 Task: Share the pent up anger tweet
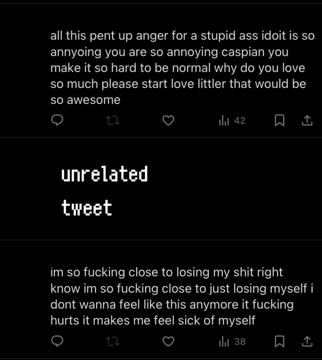coord(307,120)
